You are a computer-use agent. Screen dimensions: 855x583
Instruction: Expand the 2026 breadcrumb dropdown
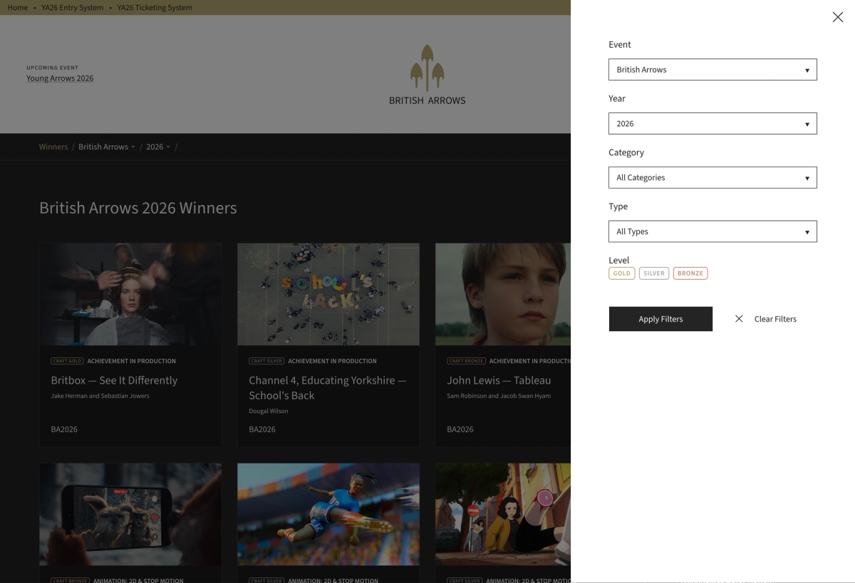point(158,147)
